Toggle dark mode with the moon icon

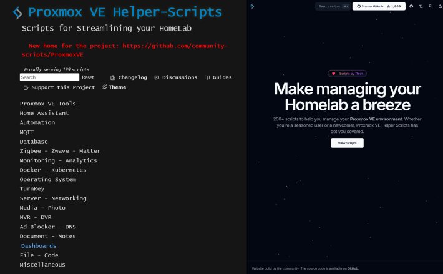[x=440, y=6]
